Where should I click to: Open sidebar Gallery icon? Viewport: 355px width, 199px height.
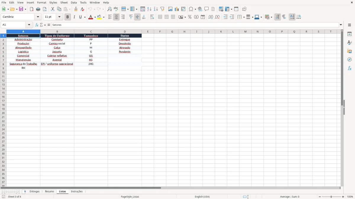pyautogui.click(x=349, y=51)
